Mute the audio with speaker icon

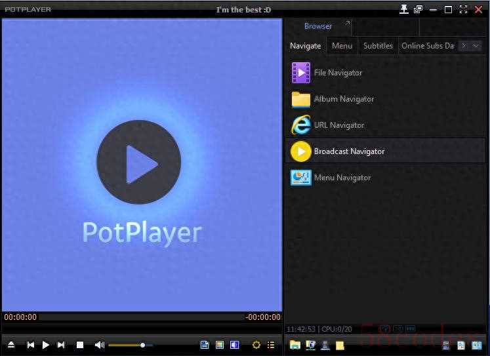tap(99, 345)
